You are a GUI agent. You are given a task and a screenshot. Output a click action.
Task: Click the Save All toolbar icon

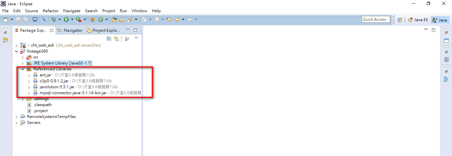pos(25,19)
